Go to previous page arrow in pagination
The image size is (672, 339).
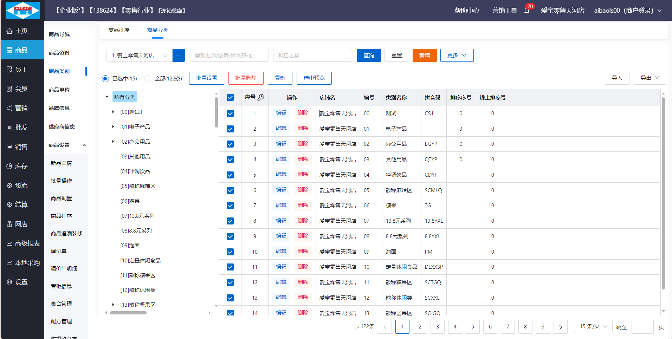[x=385, y=327]
